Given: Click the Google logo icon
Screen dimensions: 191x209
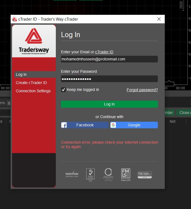Looking at the screenshot, I should click(x=113, y=125).
